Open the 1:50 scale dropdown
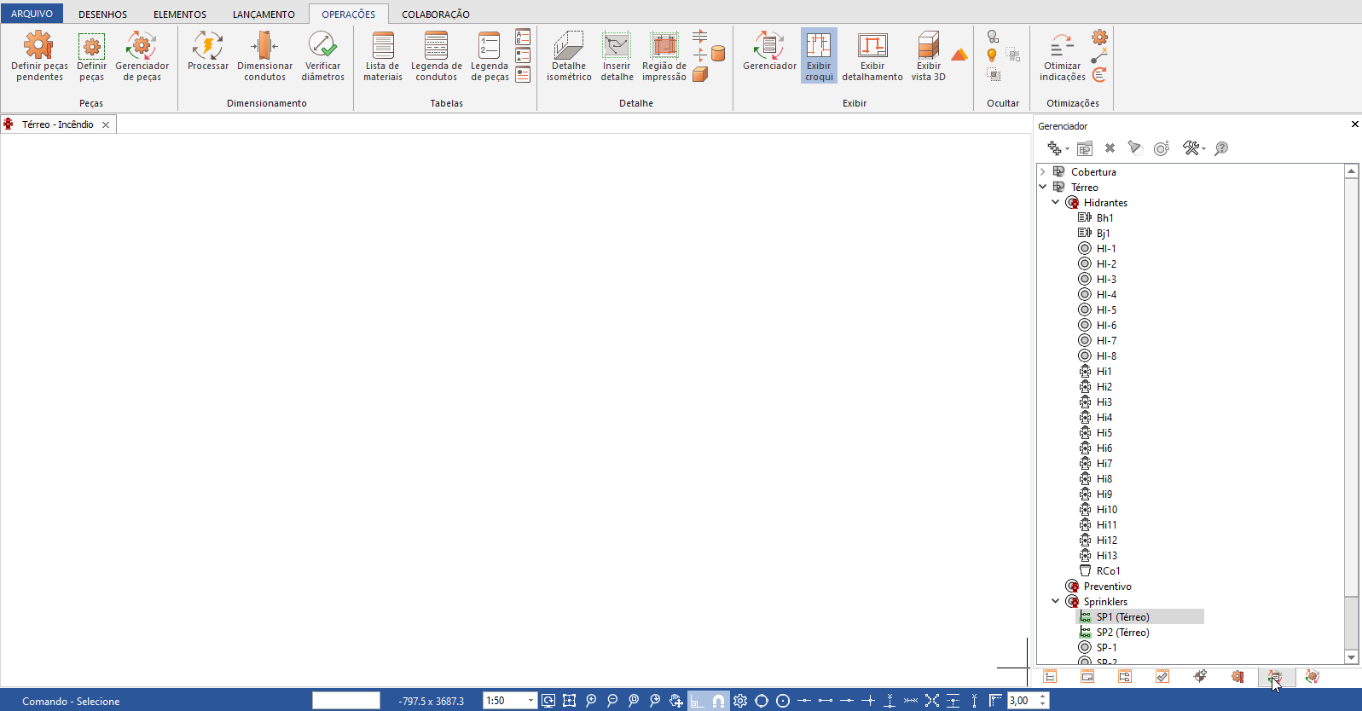This screenshot has height=711, width=1362. tap(530, 701)
